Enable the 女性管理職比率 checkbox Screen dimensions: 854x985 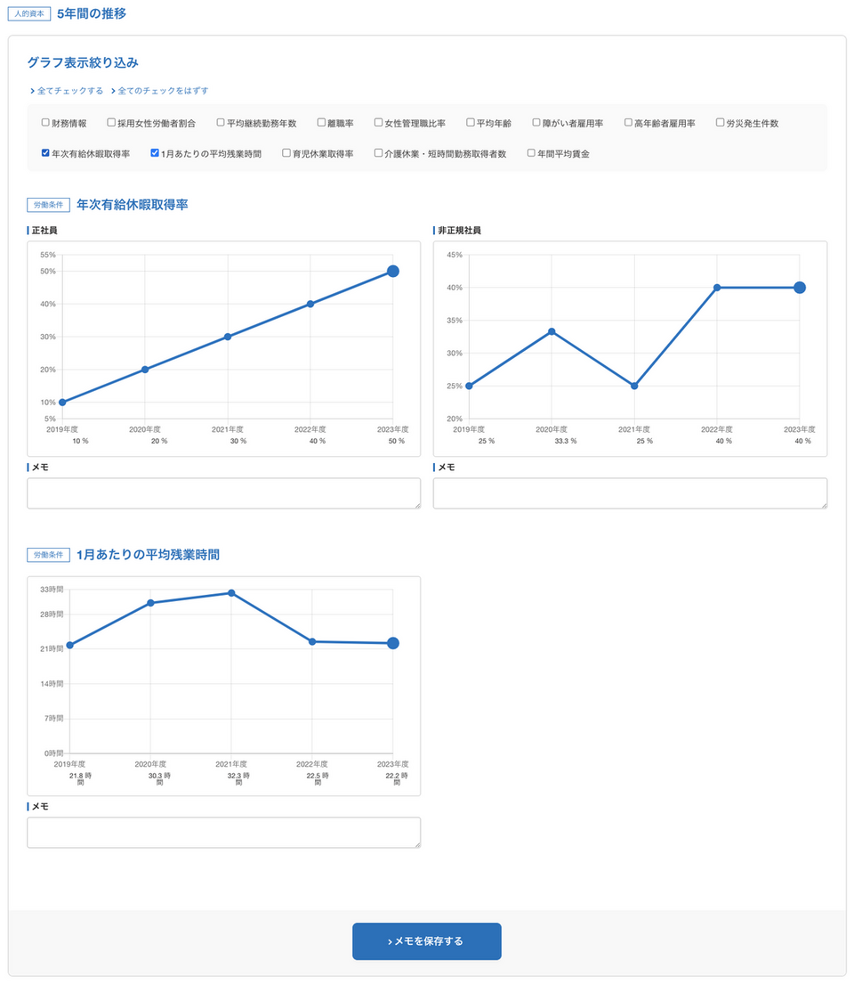click(x=378, y=123)
